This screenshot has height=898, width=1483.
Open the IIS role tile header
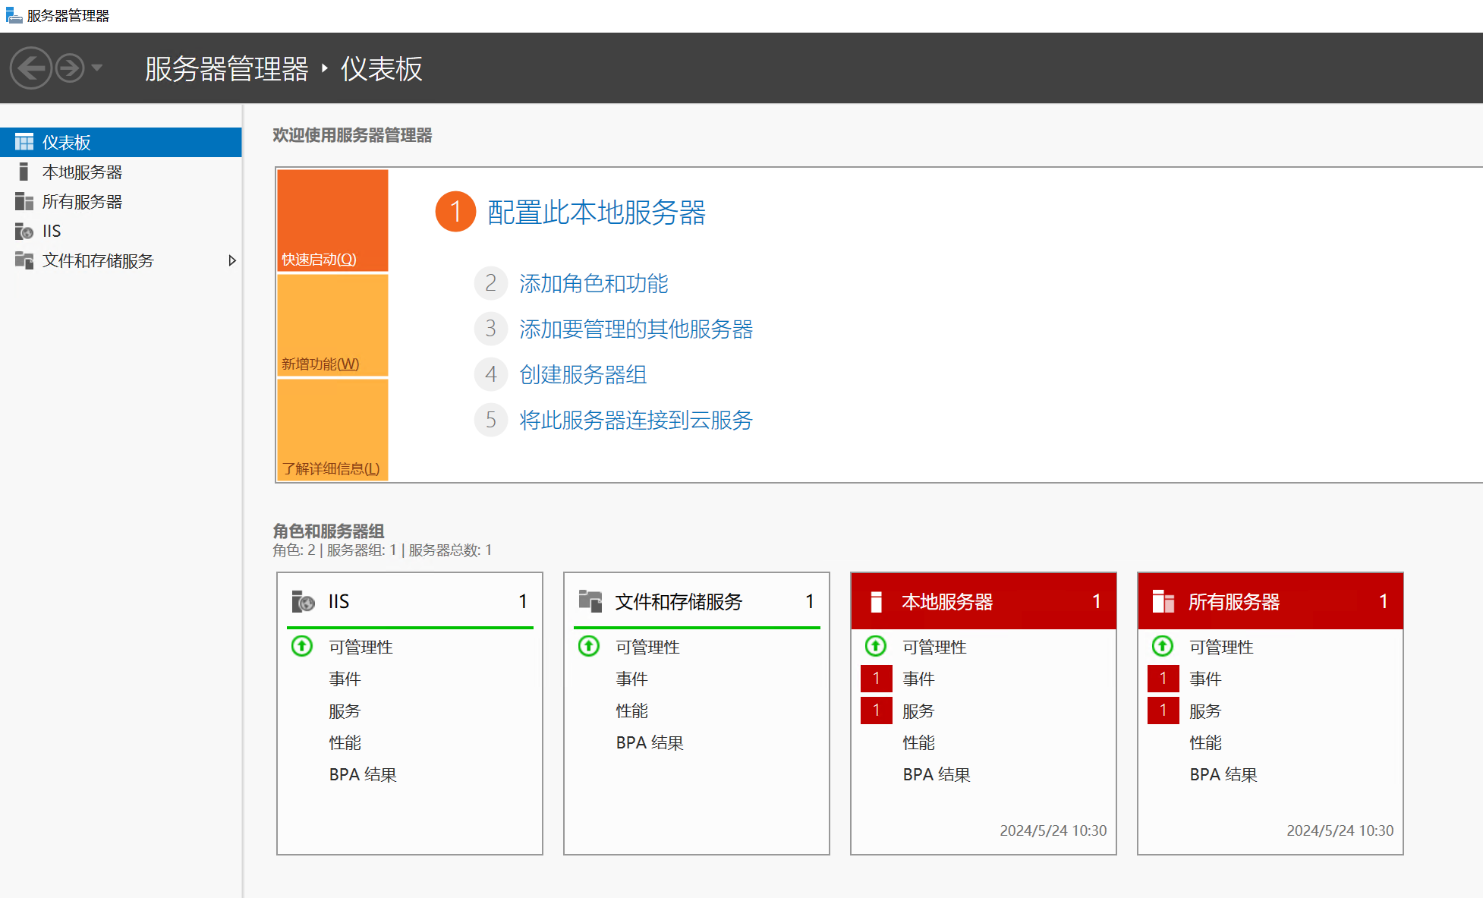point(410,601)
